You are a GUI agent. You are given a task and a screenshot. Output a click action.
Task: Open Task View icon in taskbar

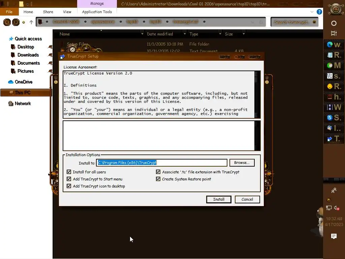[x=334, y=33]
